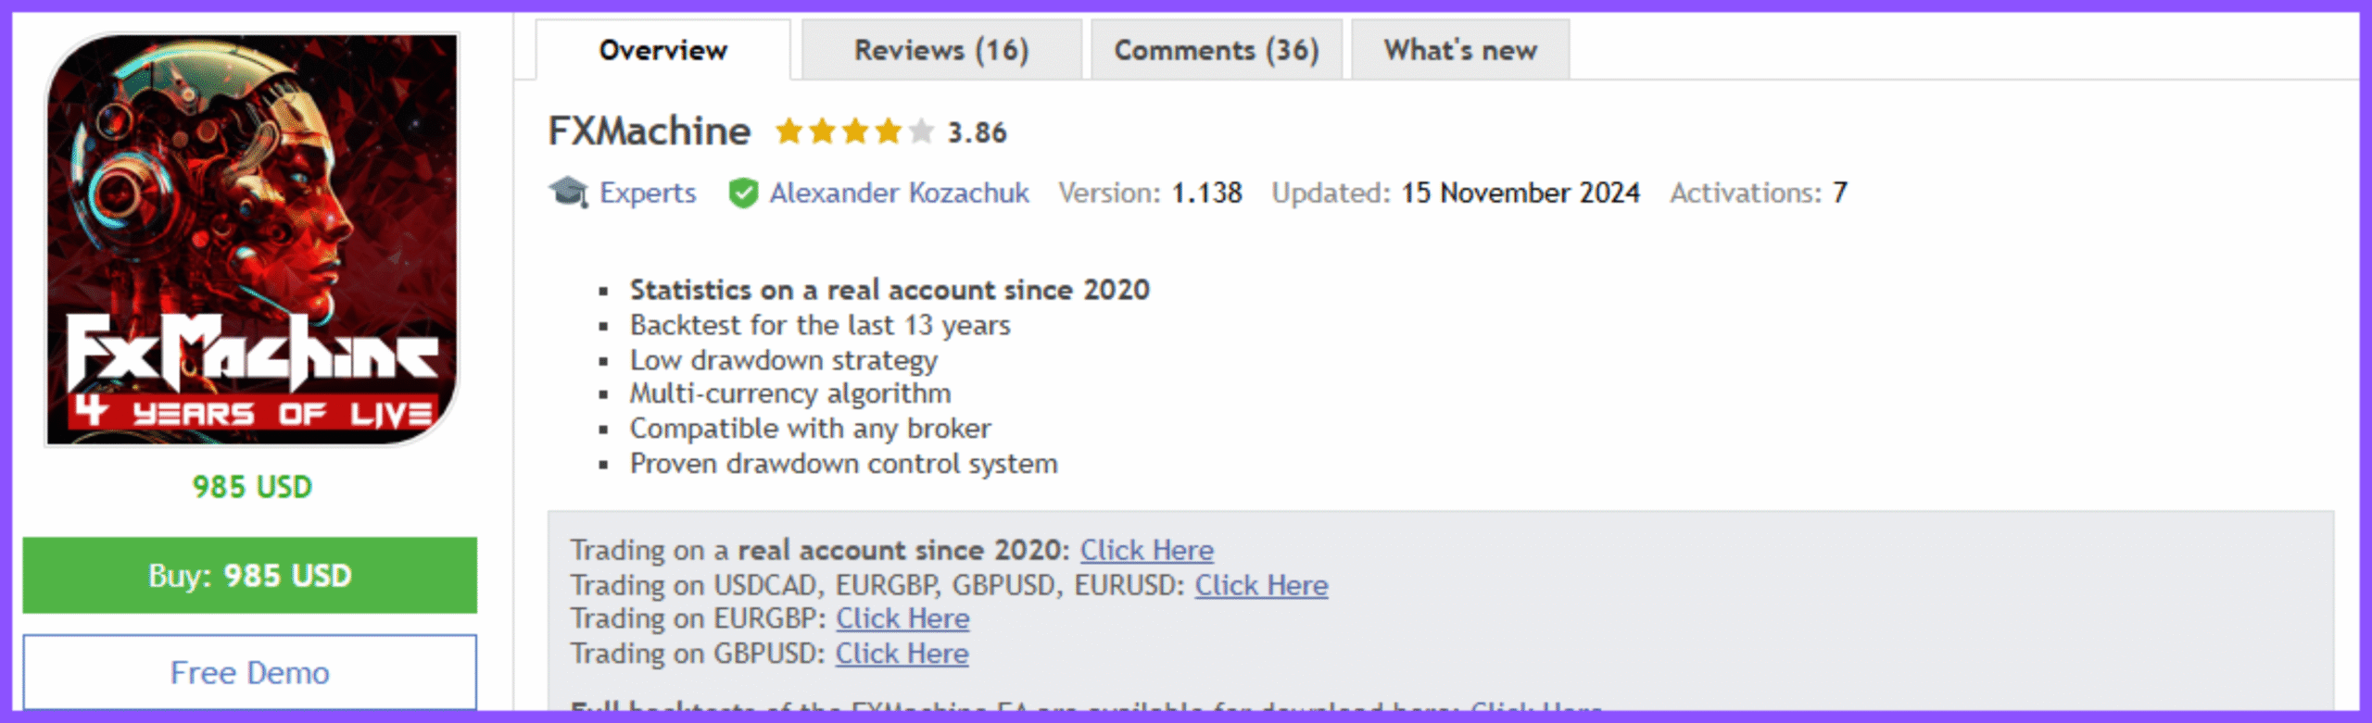Click the Trading on EURGBP link
The height and width of the screenshot is (723, 2372).
click(902, 618)
